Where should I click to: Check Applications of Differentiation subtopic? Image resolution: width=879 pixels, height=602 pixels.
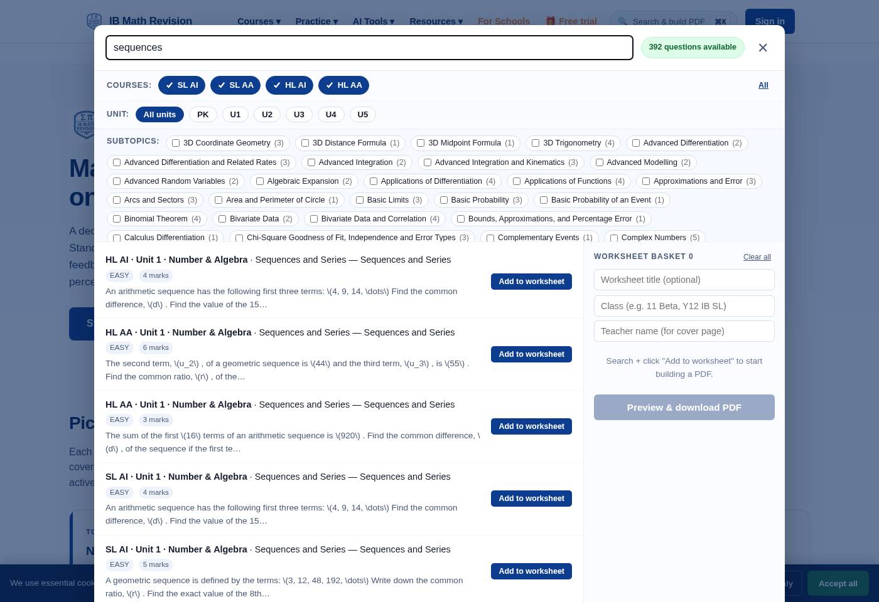tap(374, 181)
